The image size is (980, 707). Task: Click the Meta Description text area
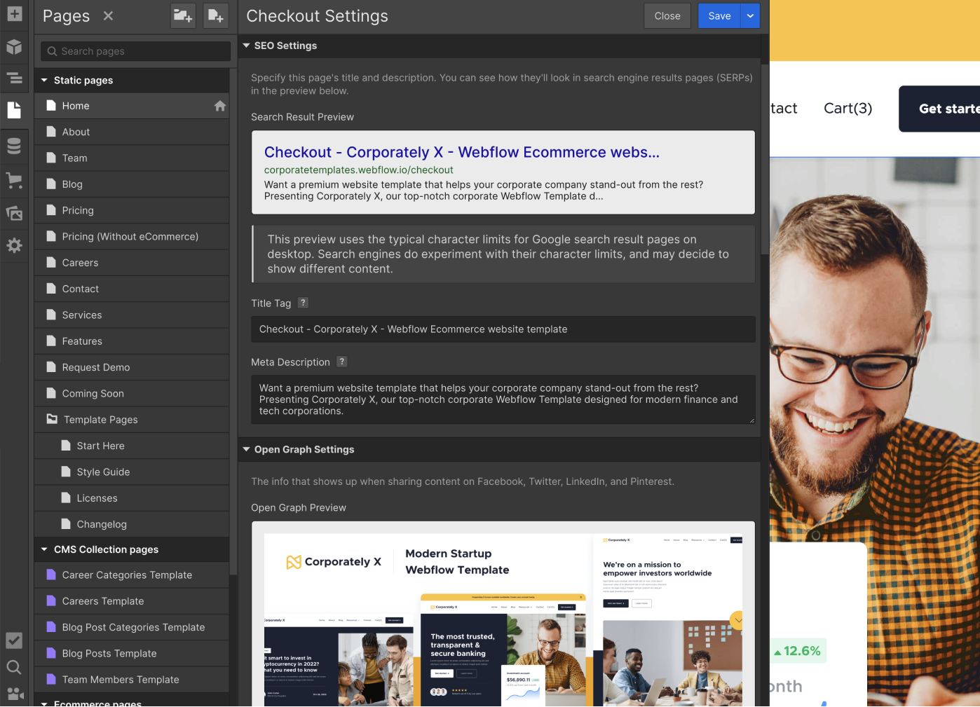point(503,399)
